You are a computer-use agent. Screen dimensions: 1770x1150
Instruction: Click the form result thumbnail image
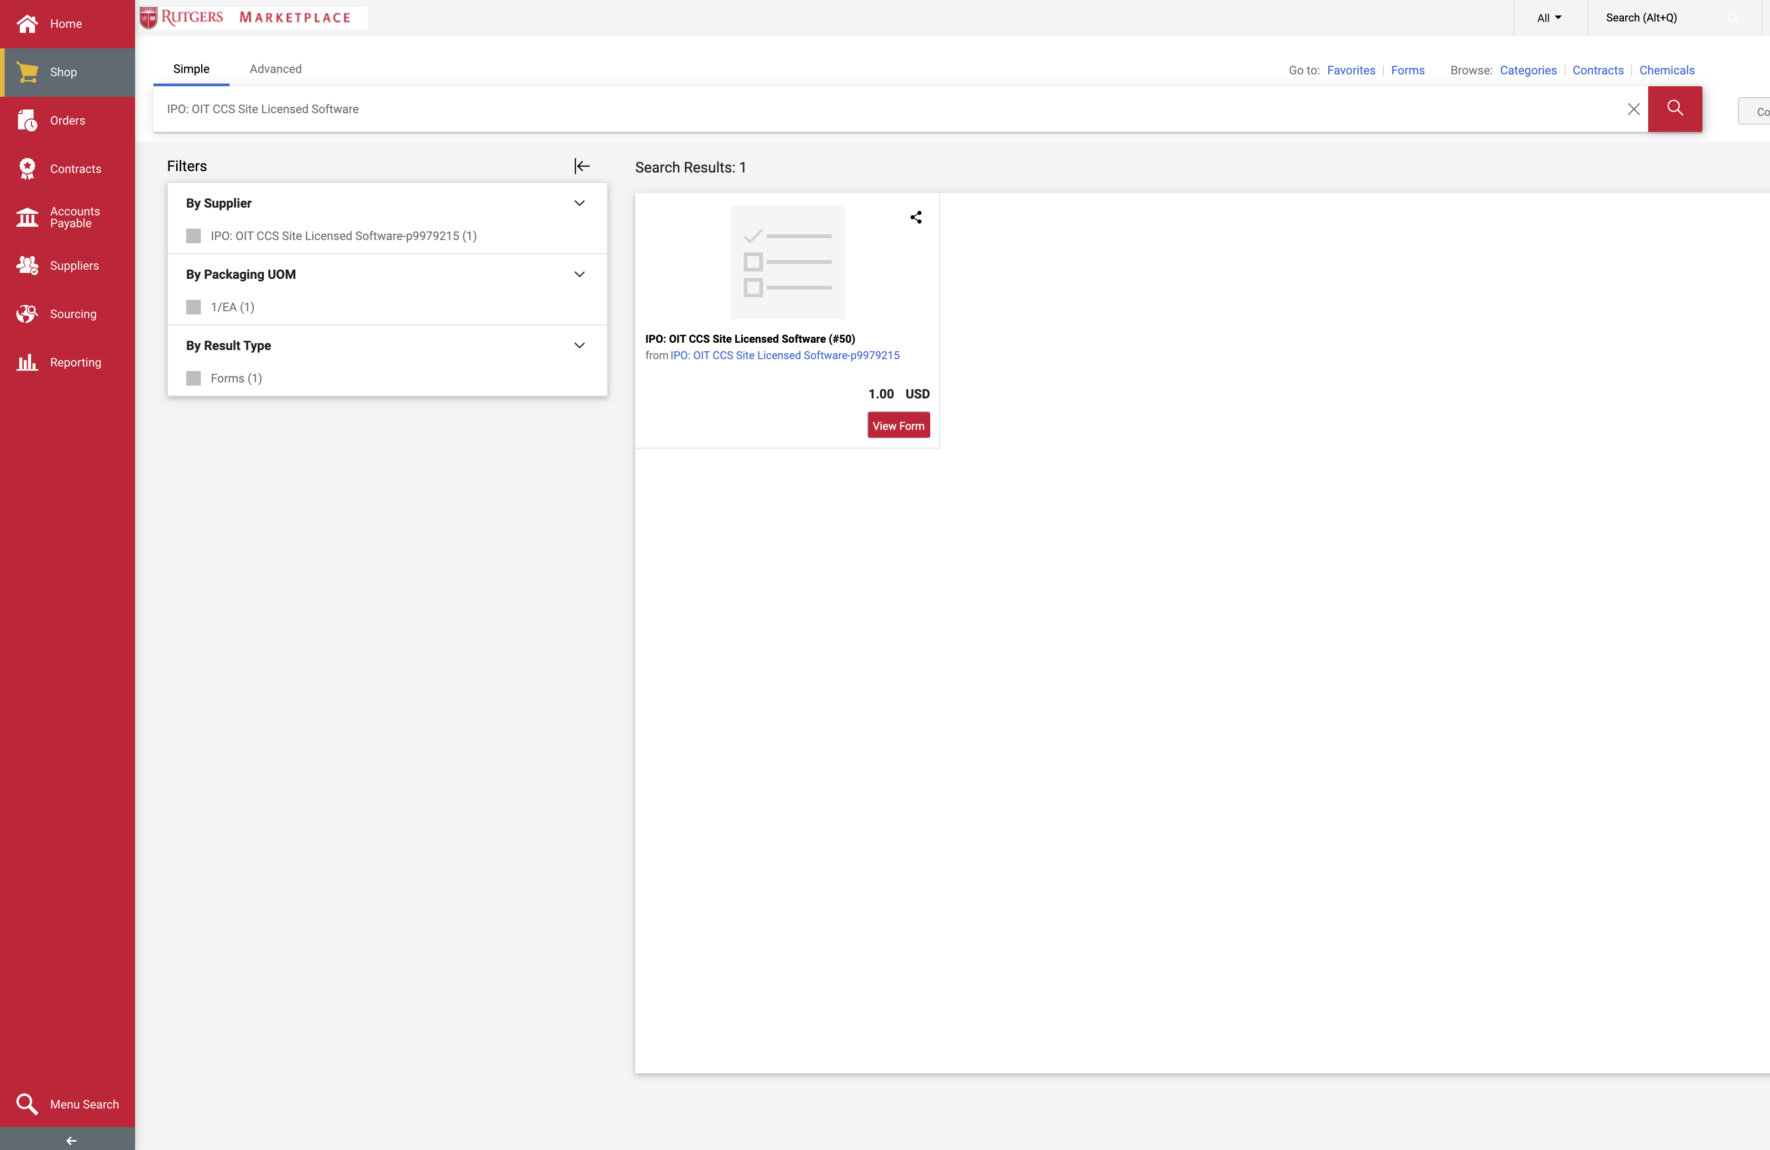click(788, 261)
